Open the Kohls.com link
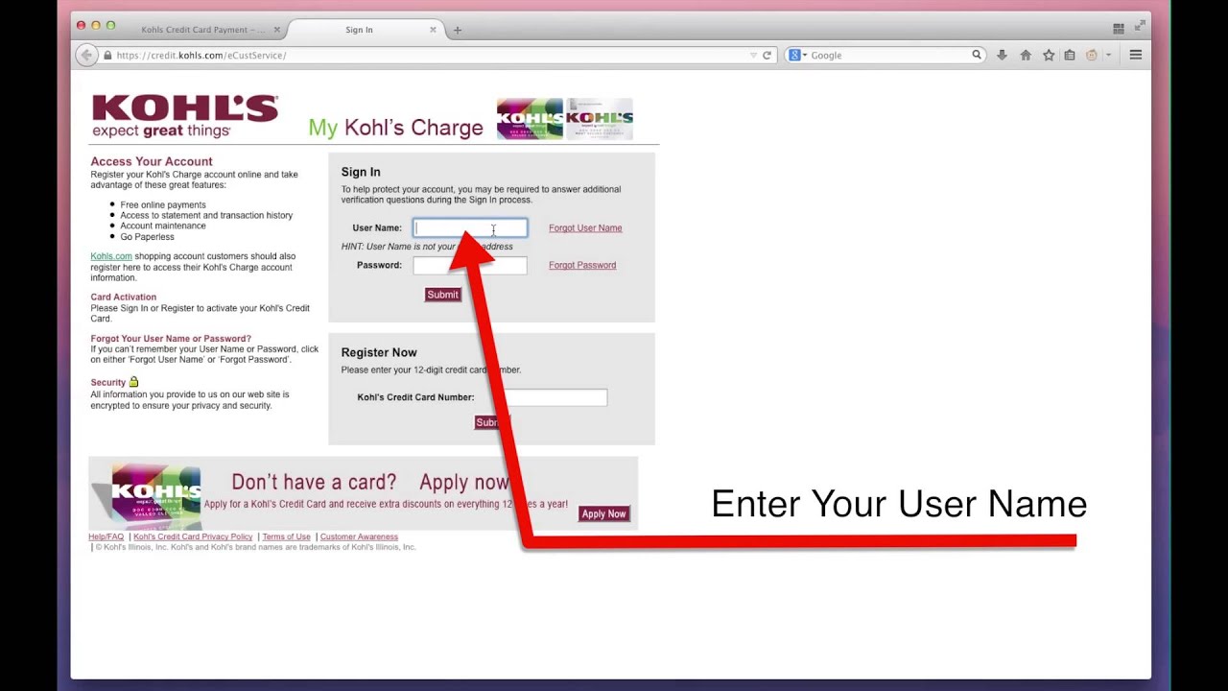 [111, 256]
